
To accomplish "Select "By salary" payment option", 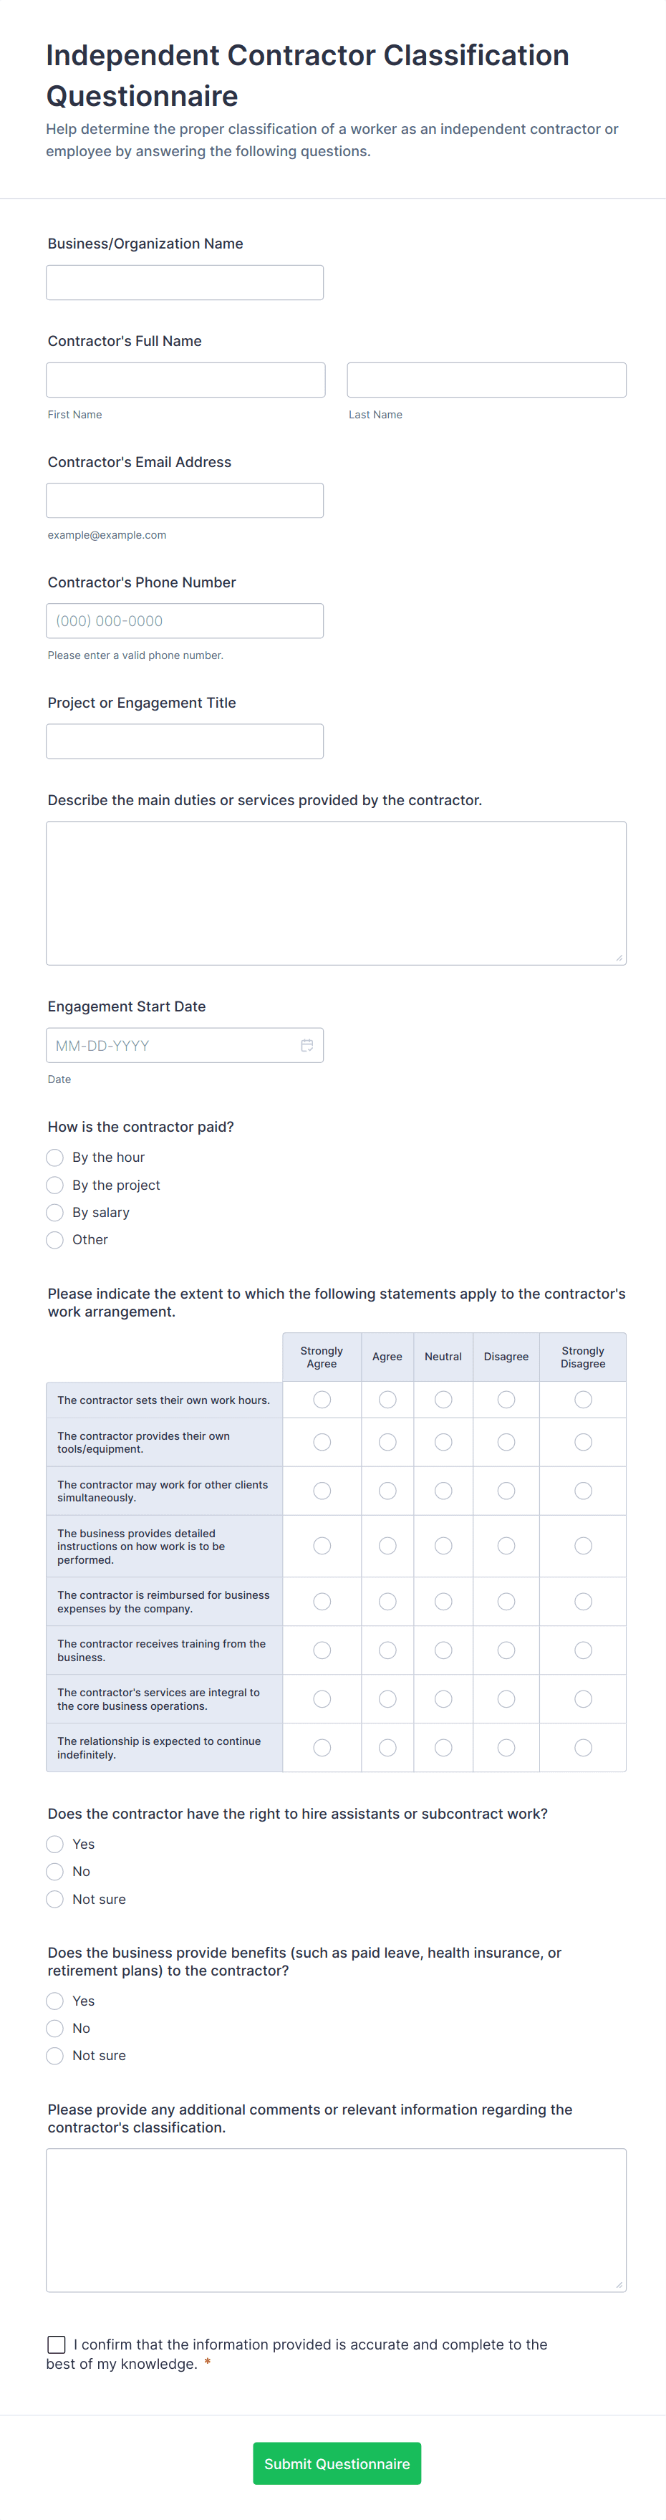I will point(54,1212).
